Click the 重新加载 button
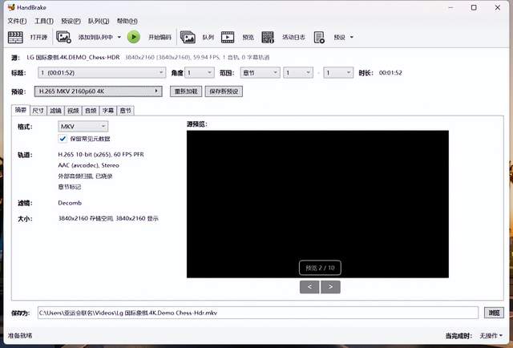This screenshot has height=348, width=513. (x=186, y=91)
